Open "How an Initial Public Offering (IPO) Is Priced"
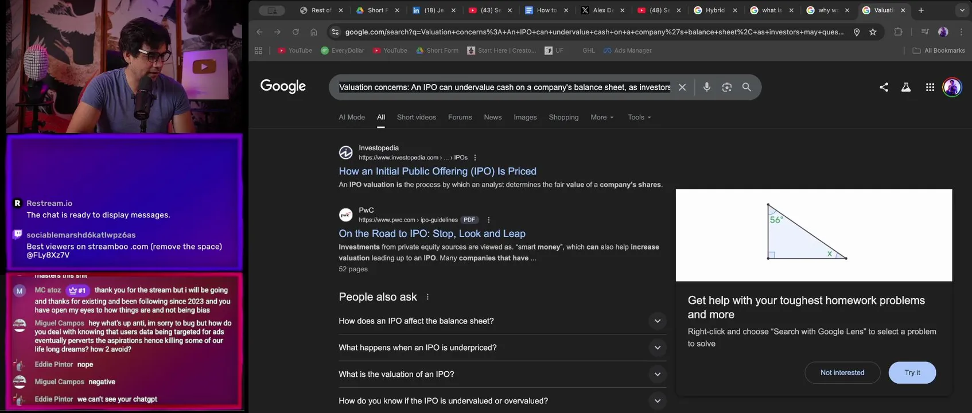This screenshot has width=972, height=413. pyautogui.click(x=437, y=172)
